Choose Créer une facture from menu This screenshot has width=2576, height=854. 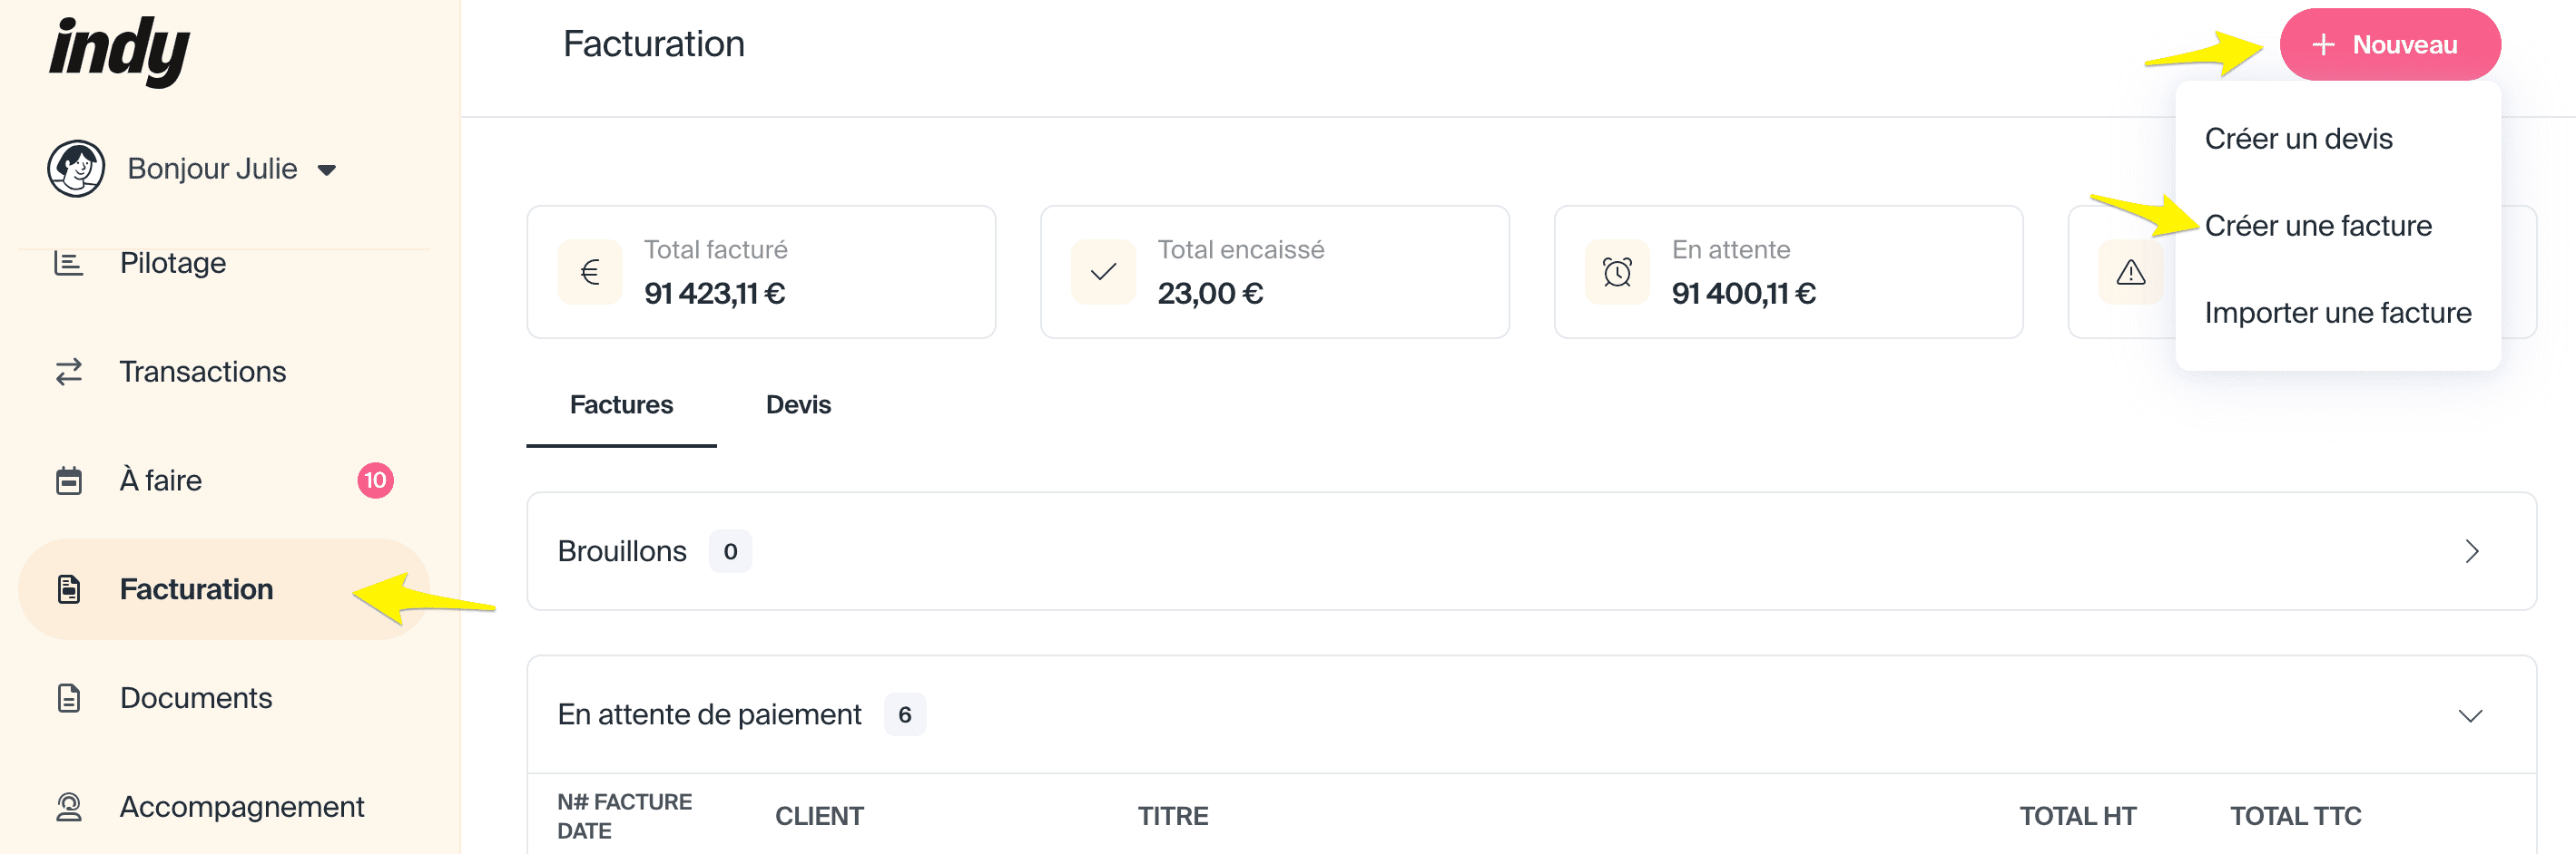tap(2317, 226)
